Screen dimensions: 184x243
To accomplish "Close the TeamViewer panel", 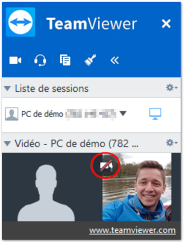I will point(166,24).
